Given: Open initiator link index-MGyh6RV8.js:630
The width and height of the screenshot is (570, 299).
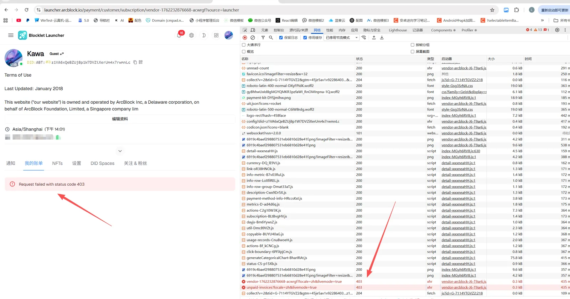Looking at the screenshot, I should coord(461,151).
